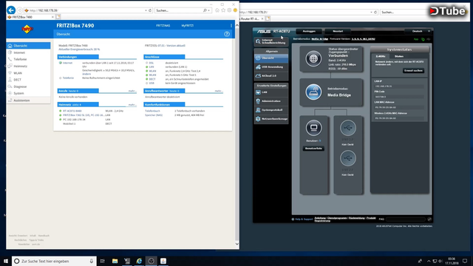Open Übersicht in the FRITZ!Box sidebar
The height and width of the screenshot is (266, 473).
tap(28, 46)
